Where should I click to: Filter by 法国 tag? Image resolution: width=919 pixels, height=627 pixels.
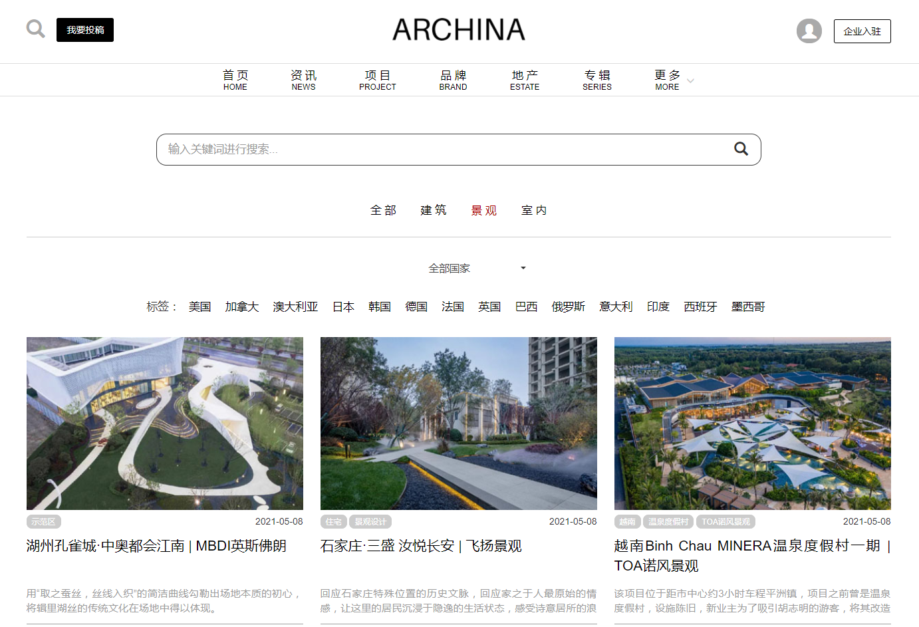(x=453, y=307)
